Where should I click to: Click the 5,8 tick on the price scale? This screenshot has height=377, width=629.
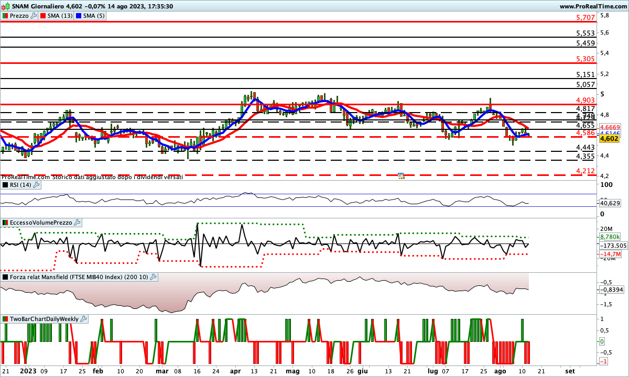(x=604, y=15)
